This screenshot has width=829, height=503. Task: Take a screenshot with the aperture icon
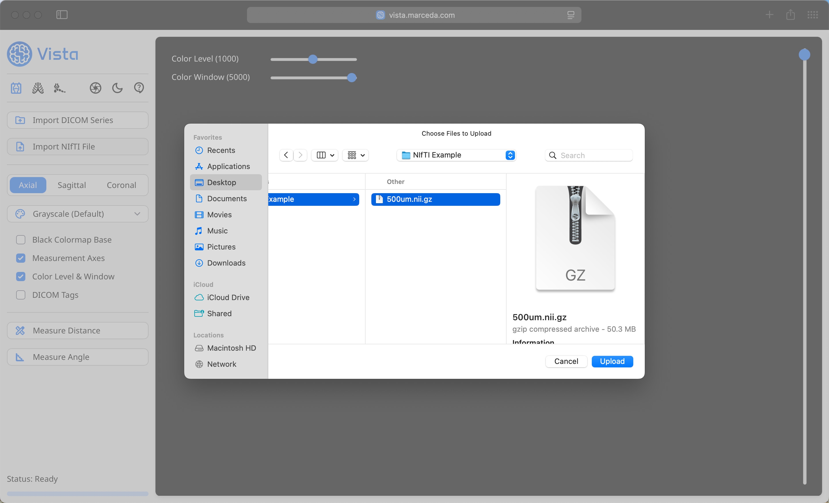(x=96, y=88)
